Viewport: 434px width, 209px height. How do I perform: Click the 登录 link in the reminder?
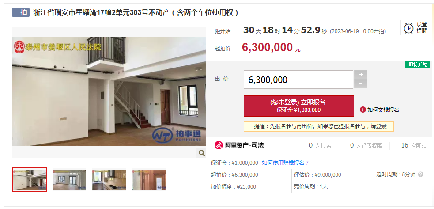(381, 126)
